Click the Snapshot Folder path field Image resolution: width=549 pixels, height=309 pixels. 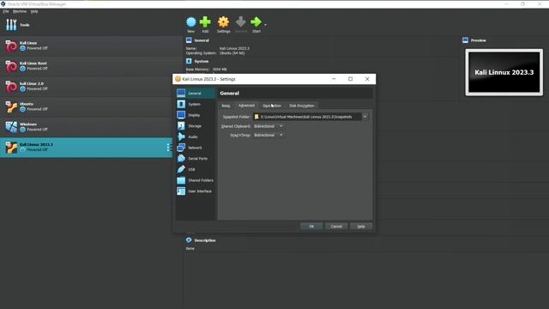pyautogui.click(x=307, y=117)
